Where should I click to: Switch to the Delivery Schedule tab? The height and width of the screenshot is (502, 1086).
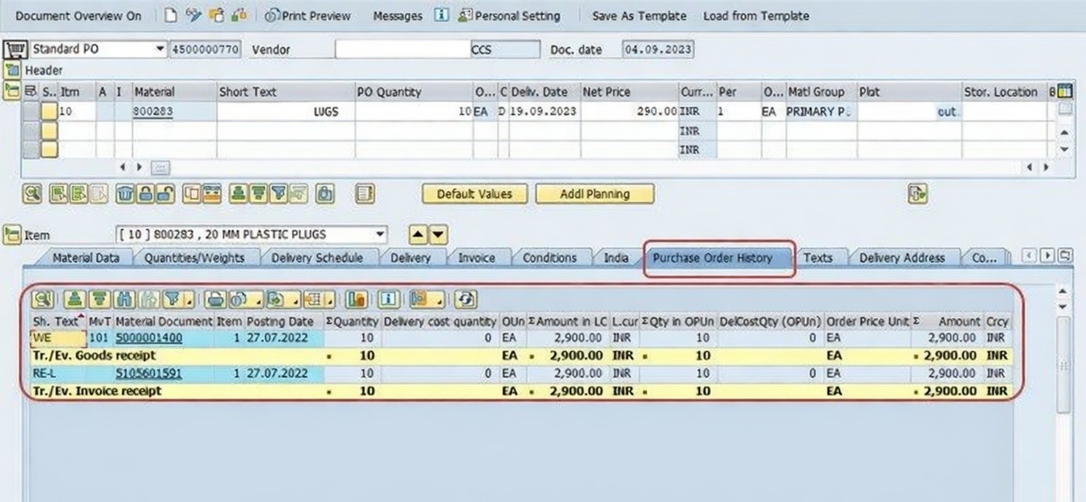coord(317,258)
